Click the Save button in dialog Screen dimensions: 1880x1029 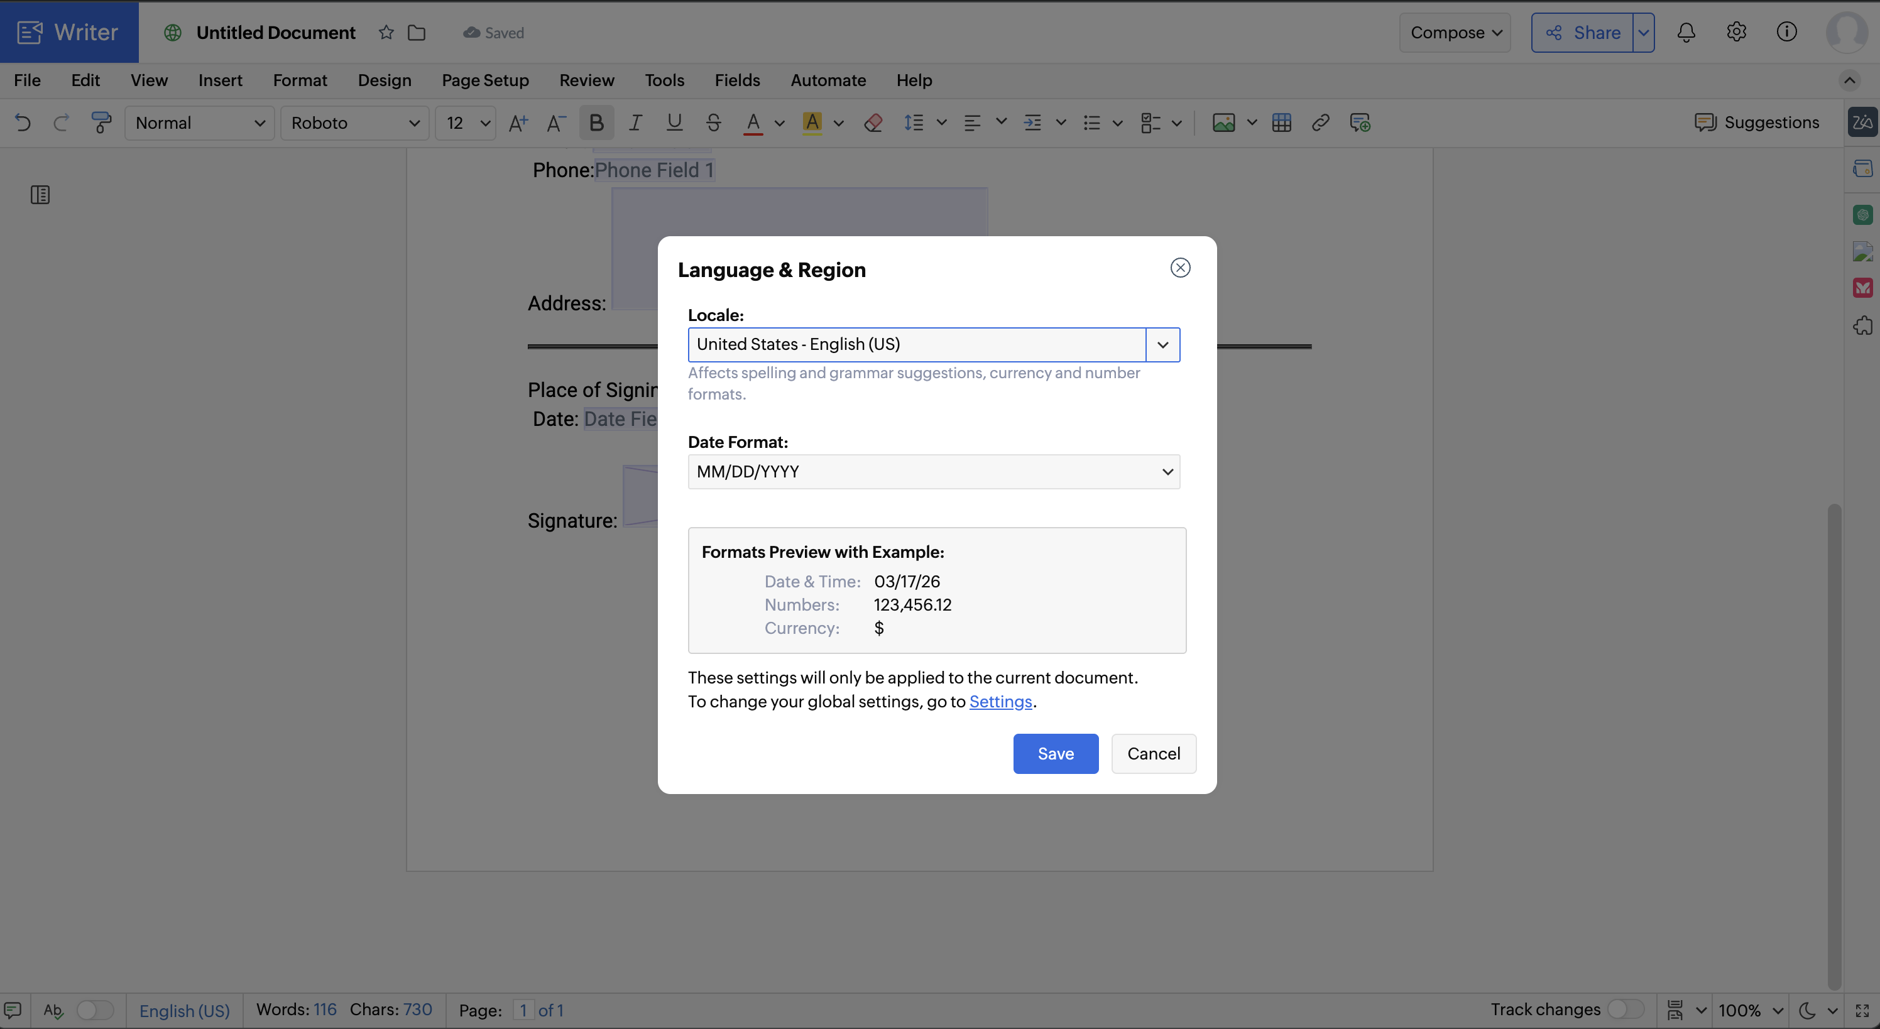tap(1056, 753)
